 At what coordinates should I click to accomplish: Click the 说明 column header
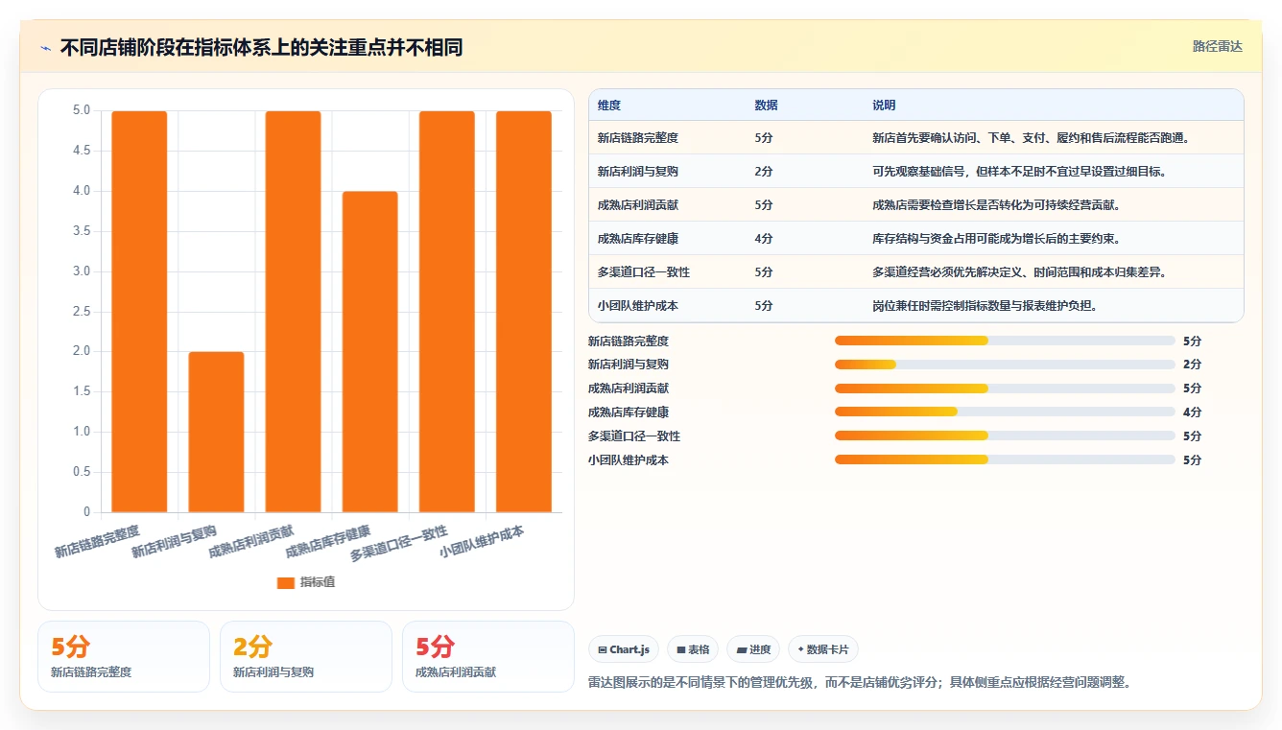pyautogui.click(x=884, y=106)
